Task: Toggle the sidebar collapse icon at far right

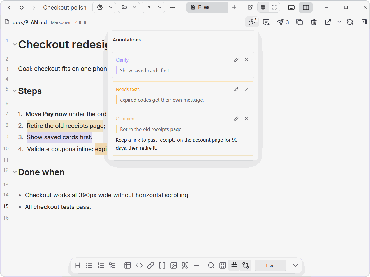Action: point(364,22)
